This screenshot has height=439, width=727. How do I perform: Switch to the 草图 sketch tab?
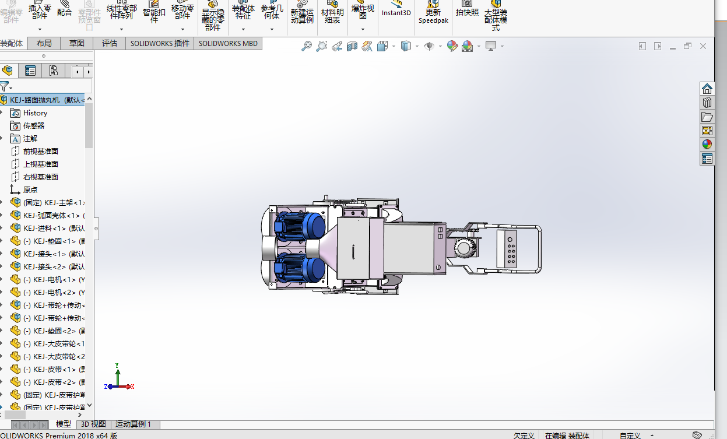point(77,43)
